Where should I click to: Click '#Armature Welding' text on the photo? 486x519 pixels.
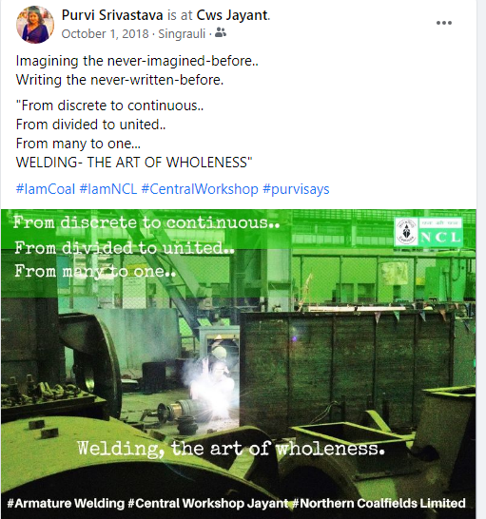click(66, 503)
